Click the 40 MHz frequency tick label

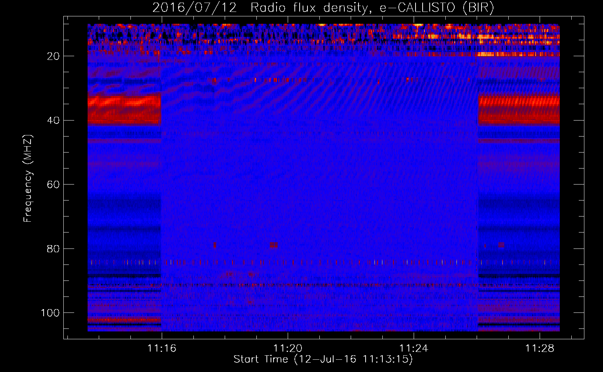click(53, 121)
